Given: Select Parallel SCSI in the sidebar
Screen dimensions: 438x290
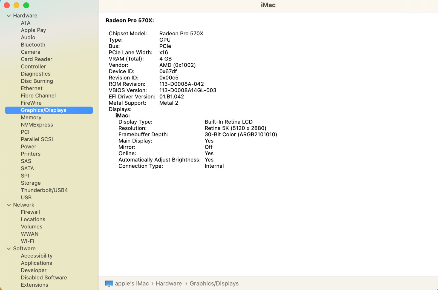Looking at the screenshot, I should coord(37,139).
